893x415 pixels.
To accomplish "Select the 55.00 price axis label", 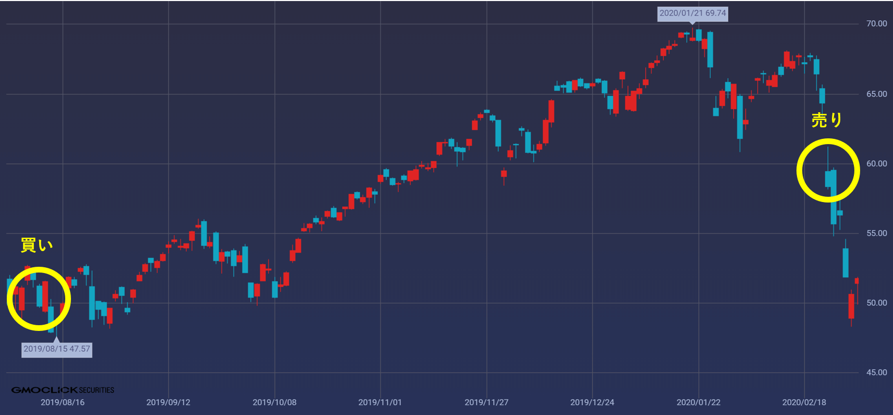I will [876, 233].
